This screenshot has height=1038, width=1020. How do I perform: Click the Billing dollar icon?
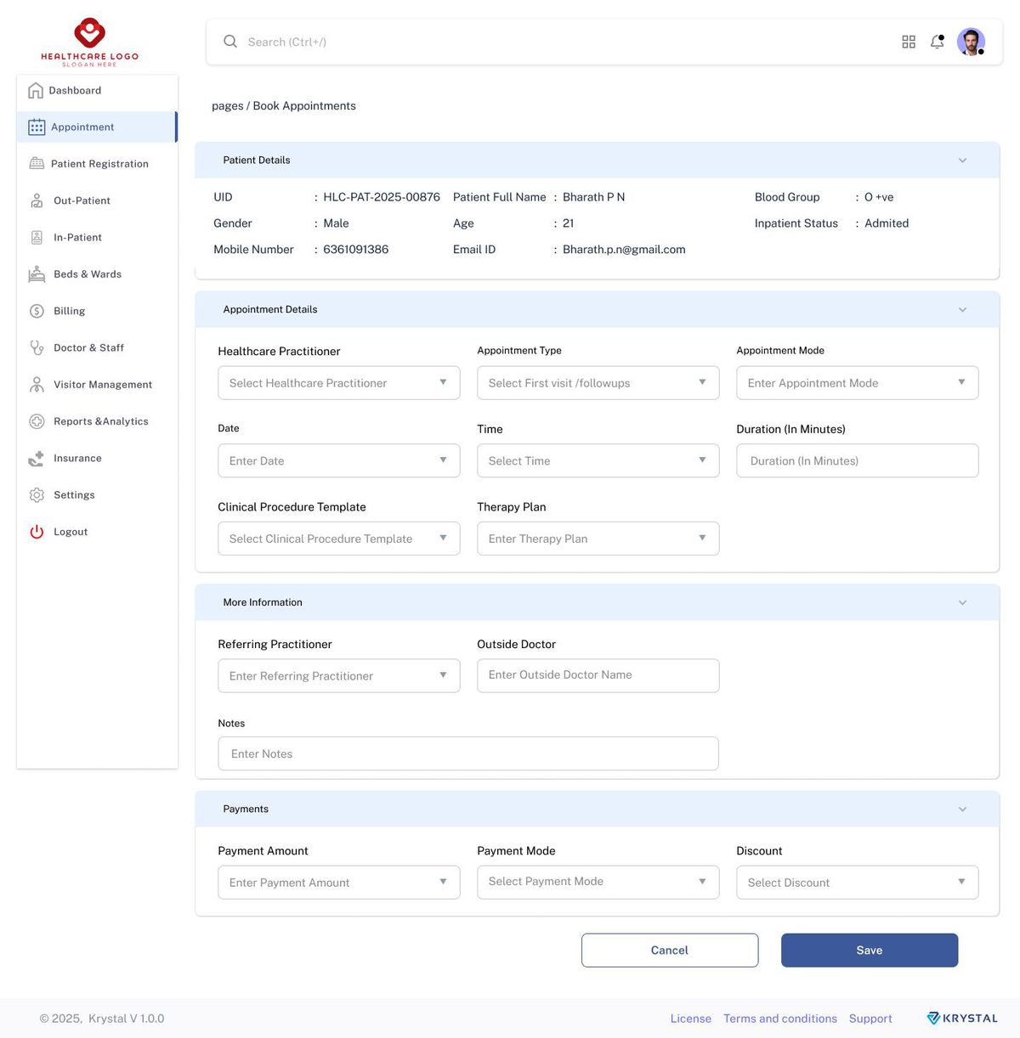point(37,311)
